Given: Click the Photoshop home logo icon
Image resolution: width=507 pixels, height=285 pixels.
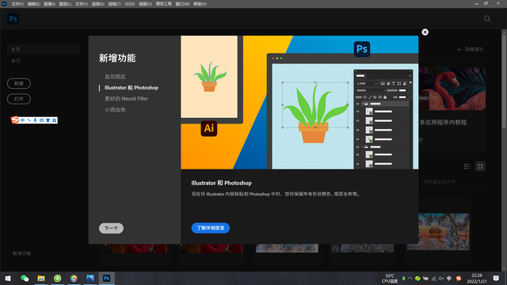Looking at the screenshot, I should (x=13, y=19).
